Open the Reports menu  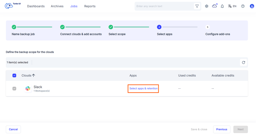click(90, 6)
